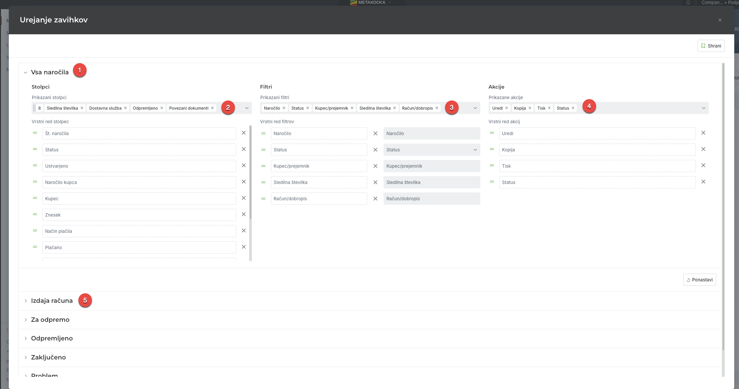Open the Prikazani filtri dropdown arrow
Image resolution: width=739 pixels, height=389 pixels.
coord(475,108)
